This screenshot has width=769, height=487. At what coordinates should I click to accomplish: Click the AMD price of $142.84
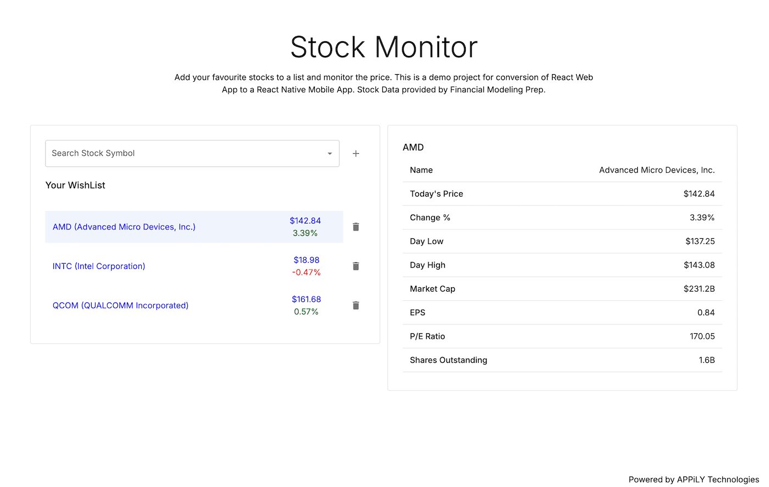[305, 220]
